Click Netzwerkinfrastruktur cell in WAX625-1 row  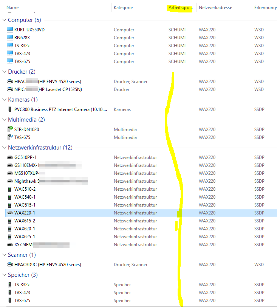pyautogui.click(x=135, y=236)
